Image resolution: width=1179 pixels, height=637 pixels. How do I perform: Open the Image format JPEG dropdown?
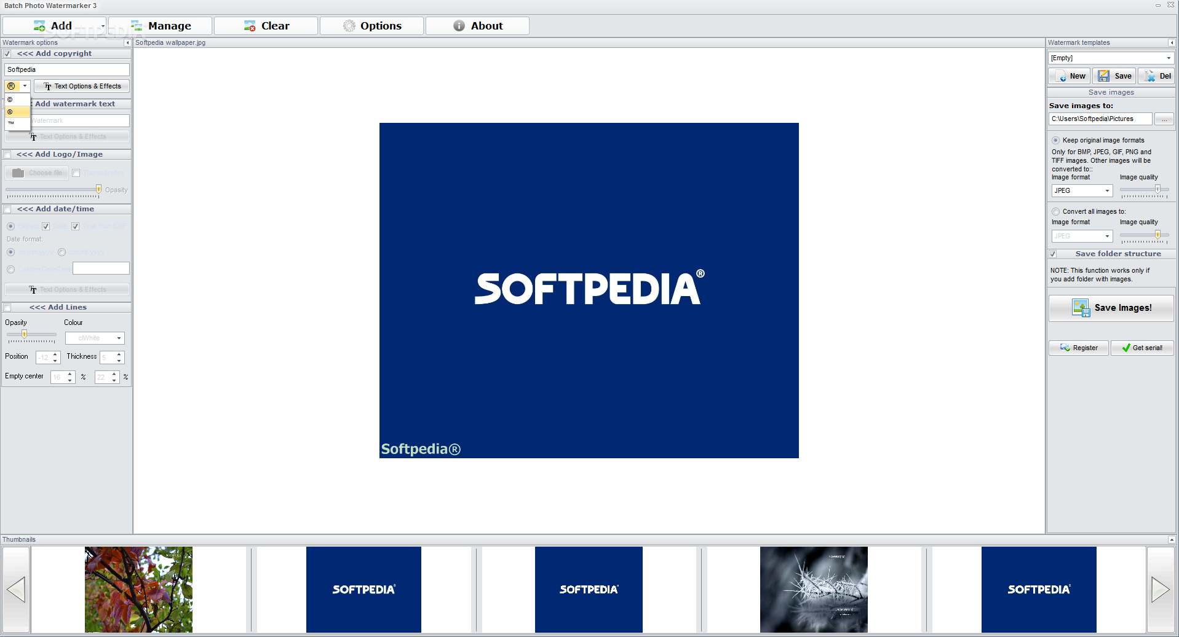coord(1082,191)
